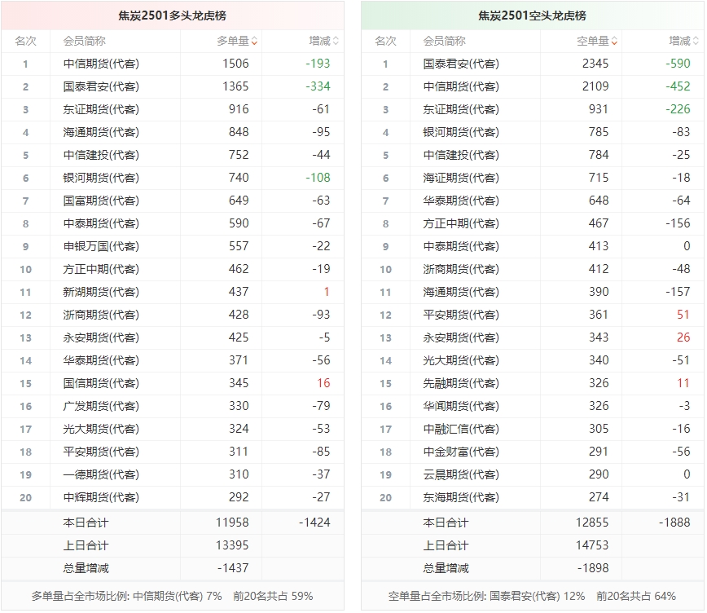This screenshot has height=613, width=707.
Task: Open 国泰君安(代客) ranked first in 空头 table
Action: coord(461,64)
